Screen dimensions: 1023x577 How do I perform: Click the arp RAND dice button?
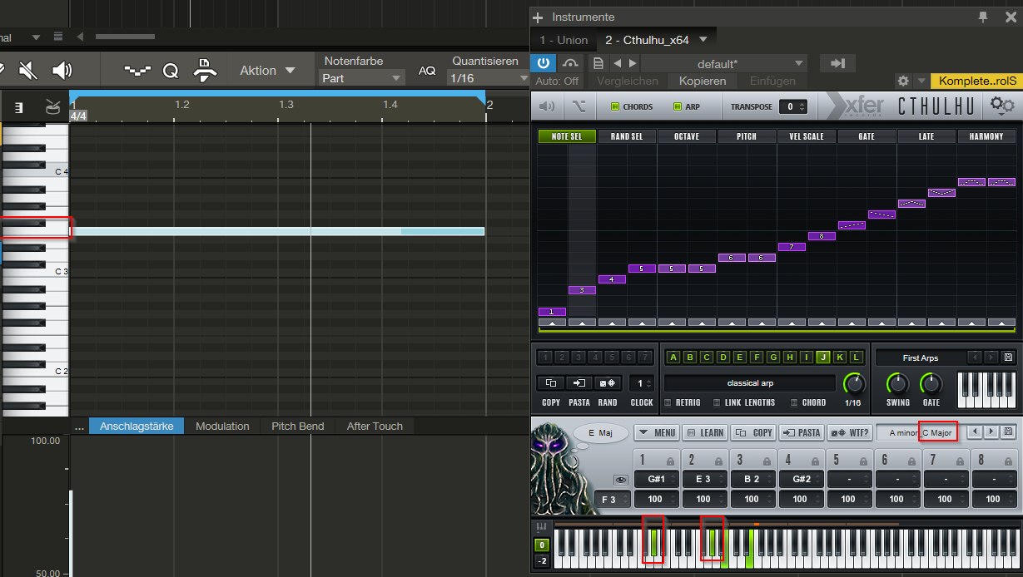coord(608,383)
